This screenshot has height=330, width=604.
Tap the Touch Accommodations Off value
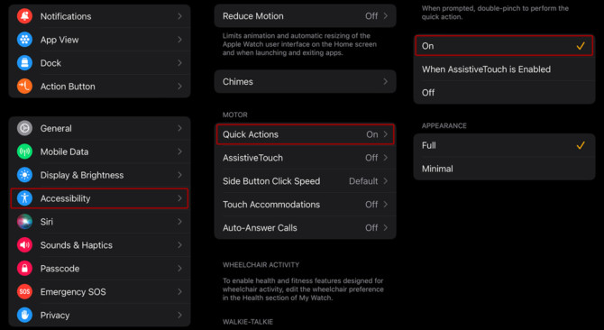(x=371, y=205)
